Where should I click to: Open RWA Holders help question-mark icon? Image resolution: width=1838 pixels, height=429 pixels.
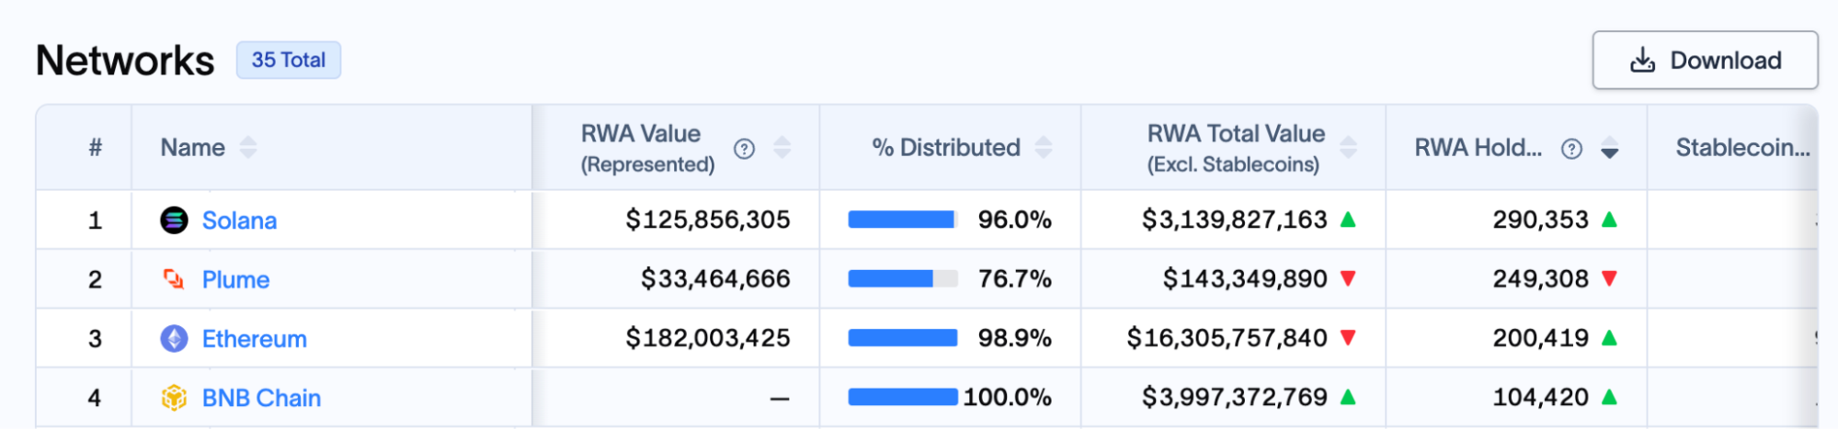click(1572, 149)
